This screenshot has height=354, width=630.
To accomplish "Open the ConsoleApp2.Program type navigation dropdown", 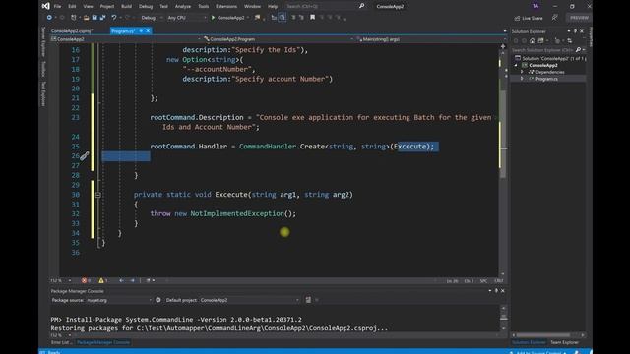I will click(278, 39).
